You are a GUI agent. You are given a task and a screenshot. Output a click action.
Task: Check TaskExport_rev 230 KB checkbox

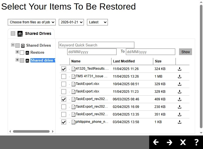point(64,107)
